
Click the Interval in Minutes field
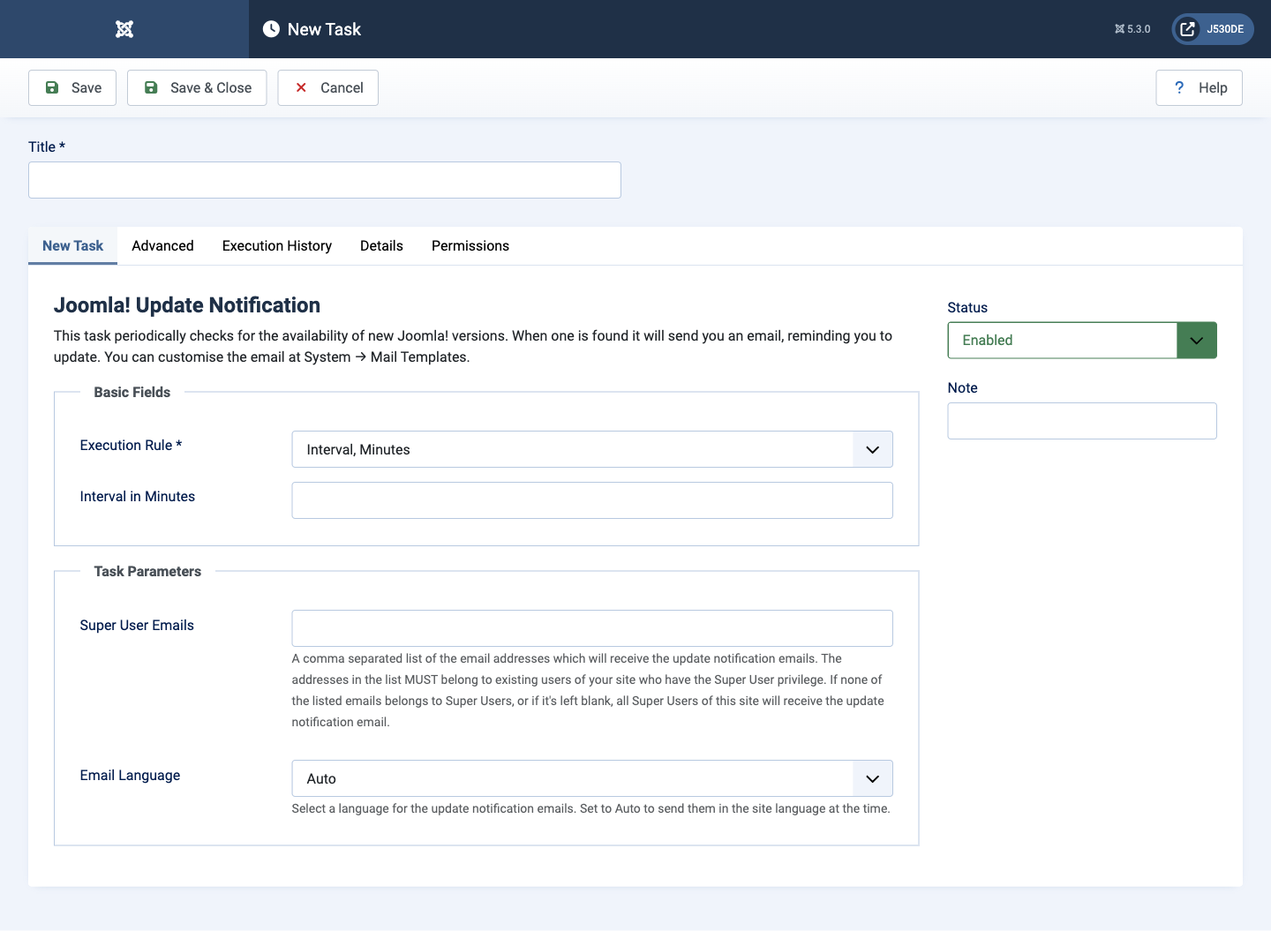pyautogui.click(x=592, y=500)
